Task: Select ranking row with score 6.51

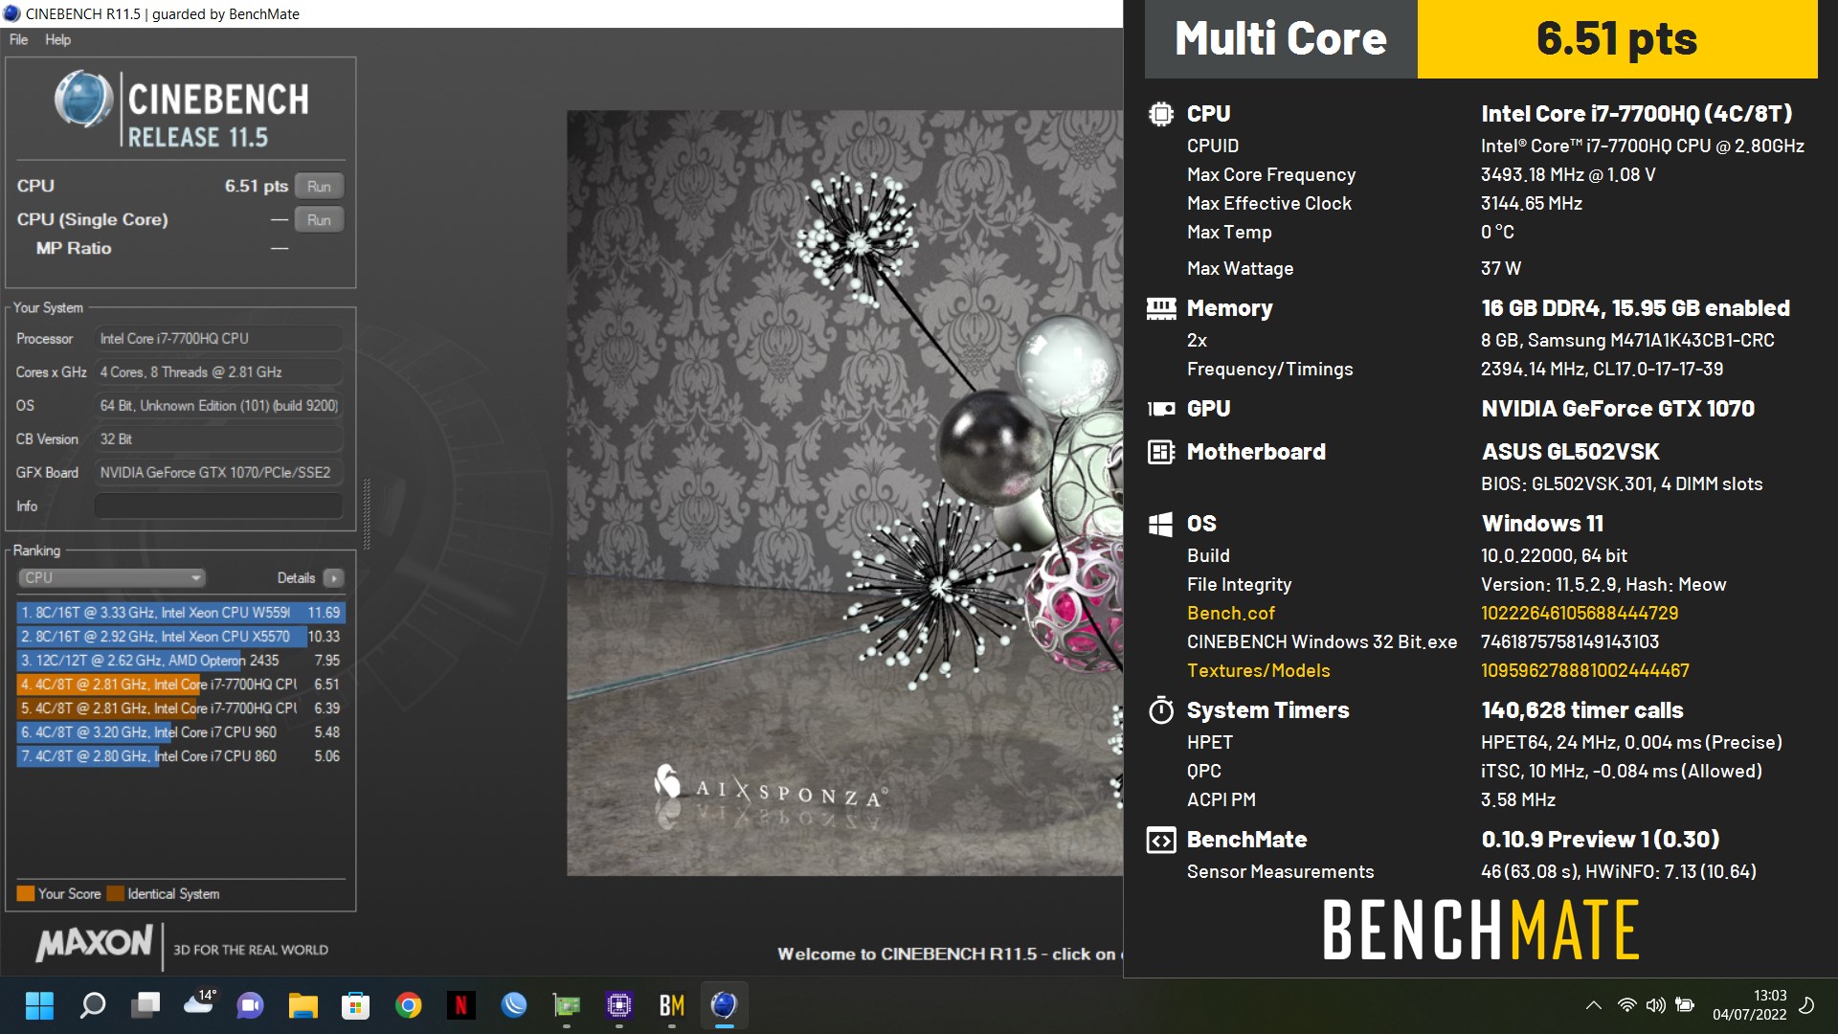Action: 180,684
